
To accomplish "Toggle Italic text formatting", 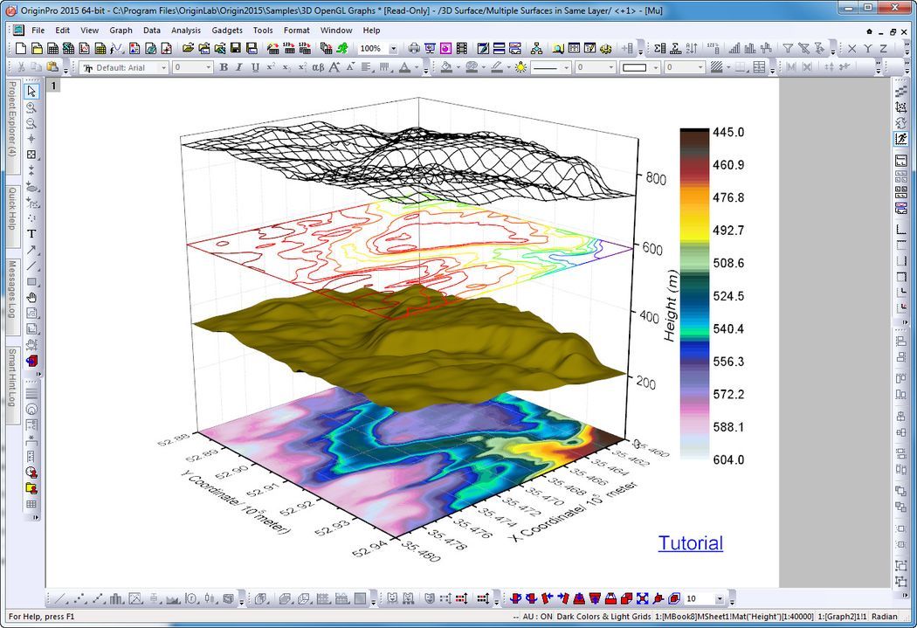I will pos(239,67).
